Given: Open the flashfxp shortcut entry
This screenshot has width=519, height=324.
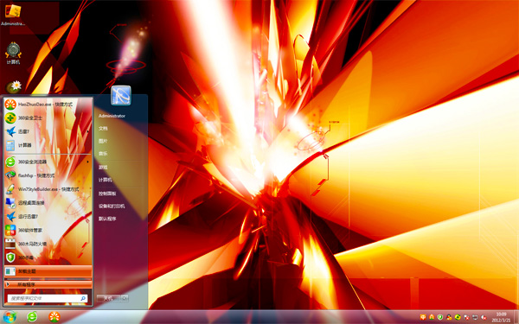Looking at the screenshot, I should [x=48, y=175].
